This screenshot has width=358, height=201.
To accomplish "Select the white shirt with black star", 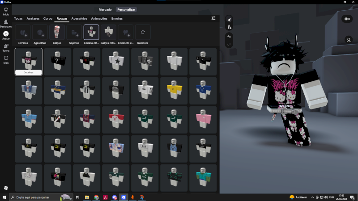I will [116, 62].
